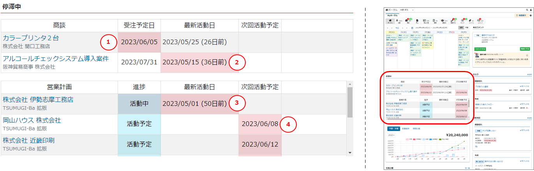Switch to the Myポータル tab
This screenshot has height=171, width=534.
393,16
